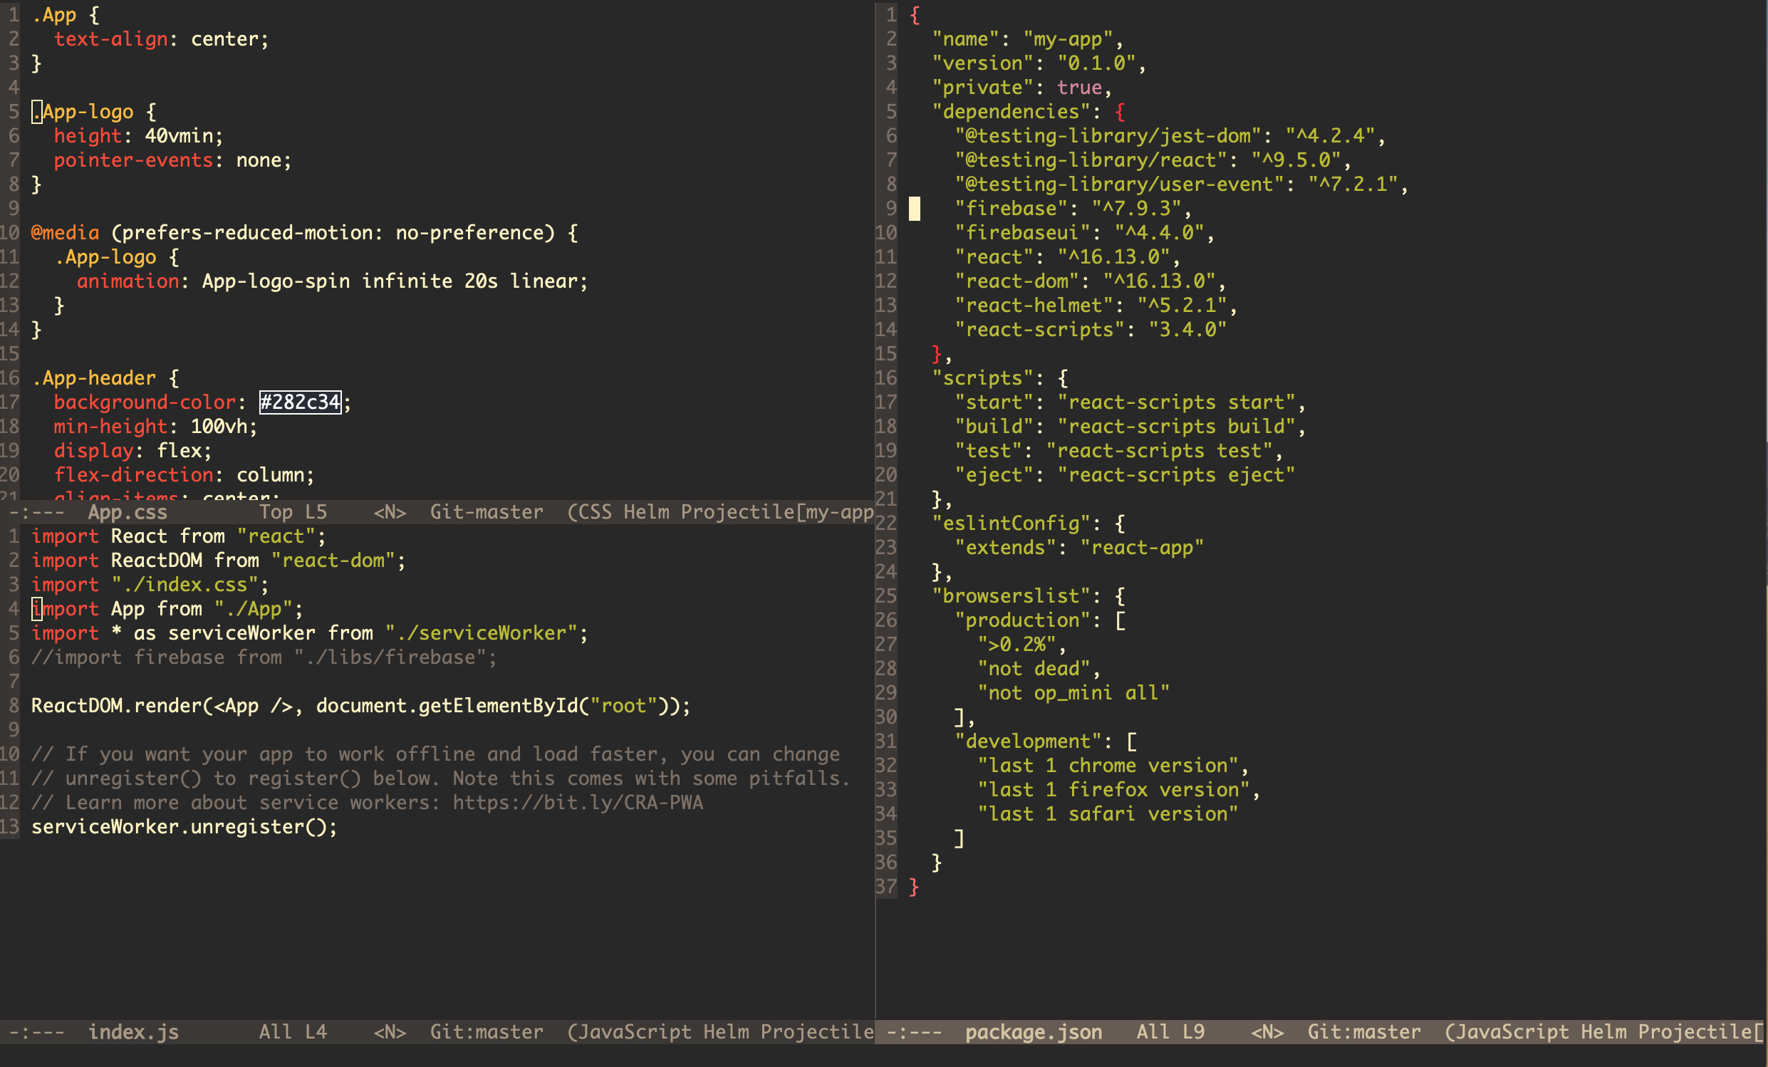The width and height of the screenshot is (1768, 1067).
Task: Click the <N> evil state indicator for index.js
Action: (390, 1032)
